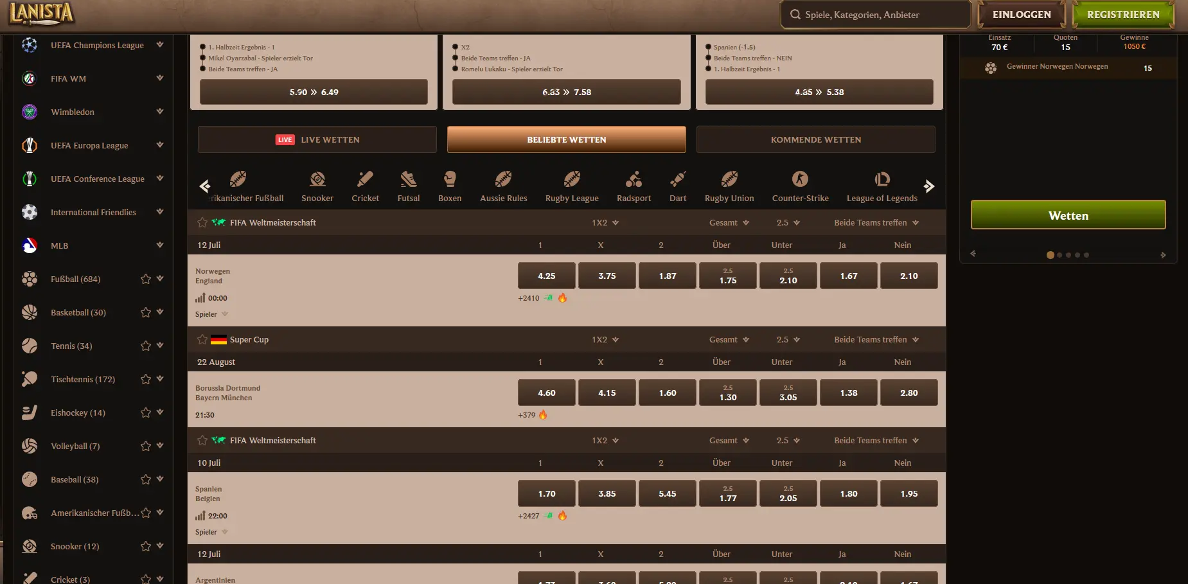The image size is (1188, 584).
Task: Open UEFA Conference League sidebar item
Action: click(98, 179)
